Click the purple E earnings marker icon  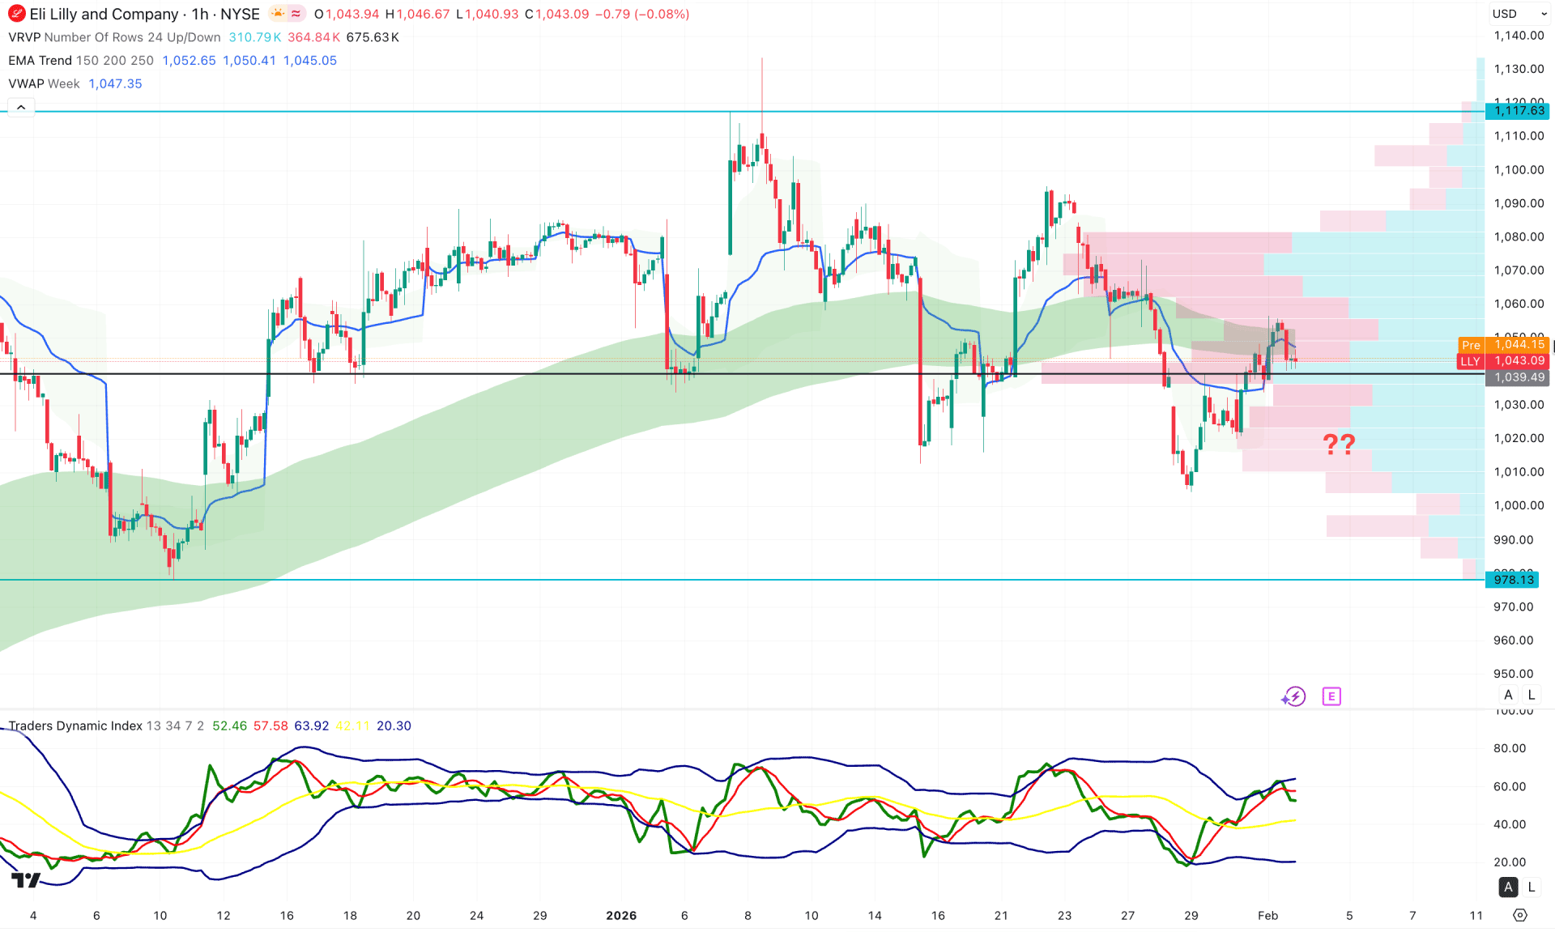pos(1331,696)
